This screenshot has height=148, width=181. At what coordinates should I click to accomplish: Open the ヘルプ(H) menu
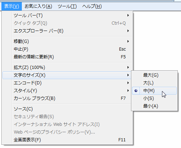(x=92, y=6)
